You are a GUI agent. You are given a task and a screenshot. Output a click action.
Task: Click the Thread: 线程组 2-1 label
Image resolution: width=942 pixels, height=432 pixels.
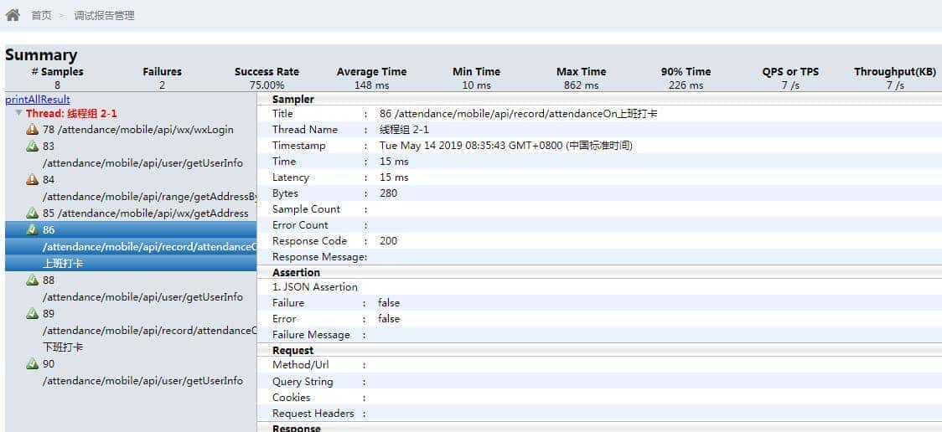click(x=71, y=113)
